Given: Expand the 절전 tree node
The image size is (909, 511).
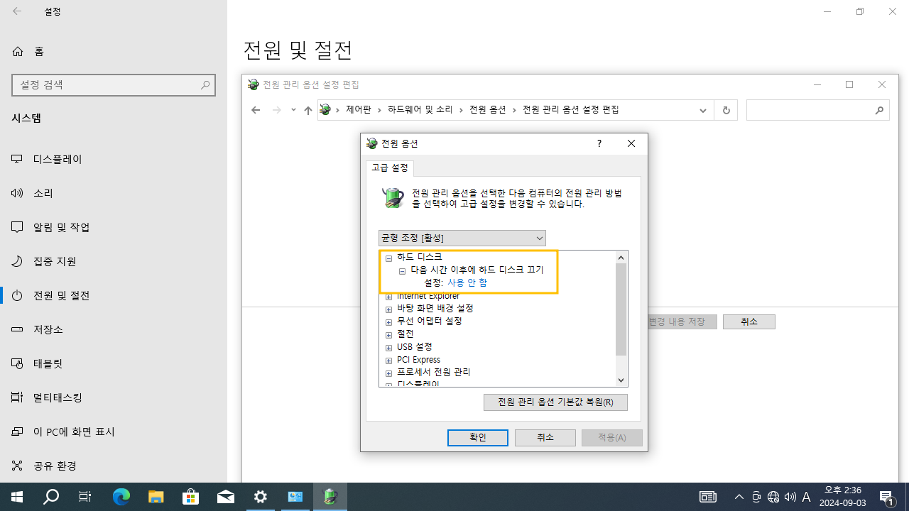Looking at the screenshot, I should (x=388, y=335).
